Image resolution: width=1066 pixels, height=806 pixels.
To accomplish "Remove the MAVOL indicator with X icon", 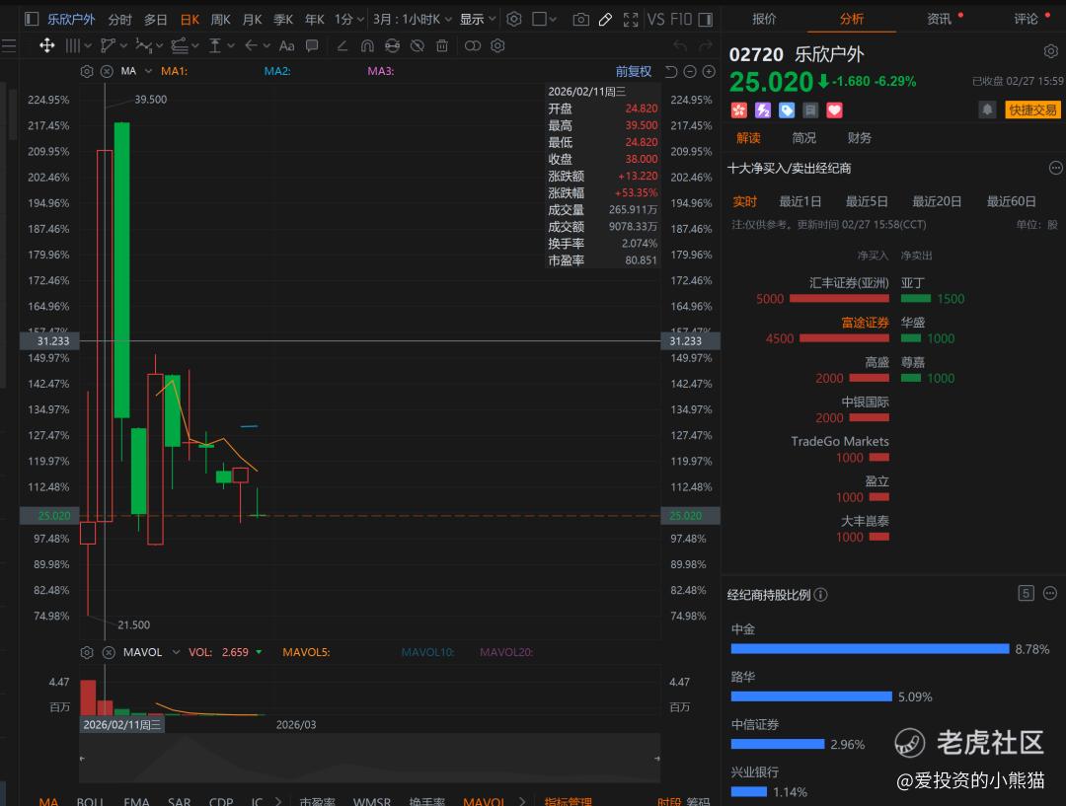I will coord(109,652).
